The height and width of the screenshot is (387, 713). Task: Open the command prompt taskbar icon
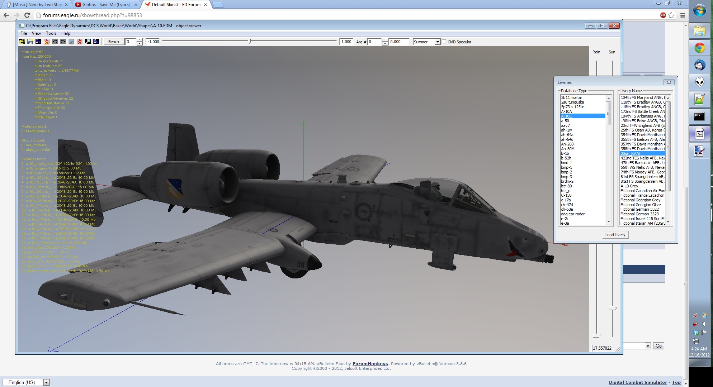point(699,116)
